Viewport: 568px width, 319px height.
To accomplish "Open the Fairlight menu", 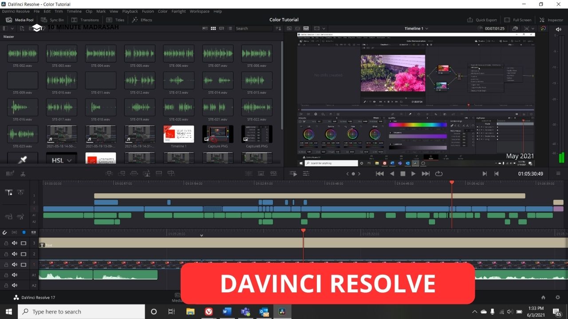I will (179, 11).
